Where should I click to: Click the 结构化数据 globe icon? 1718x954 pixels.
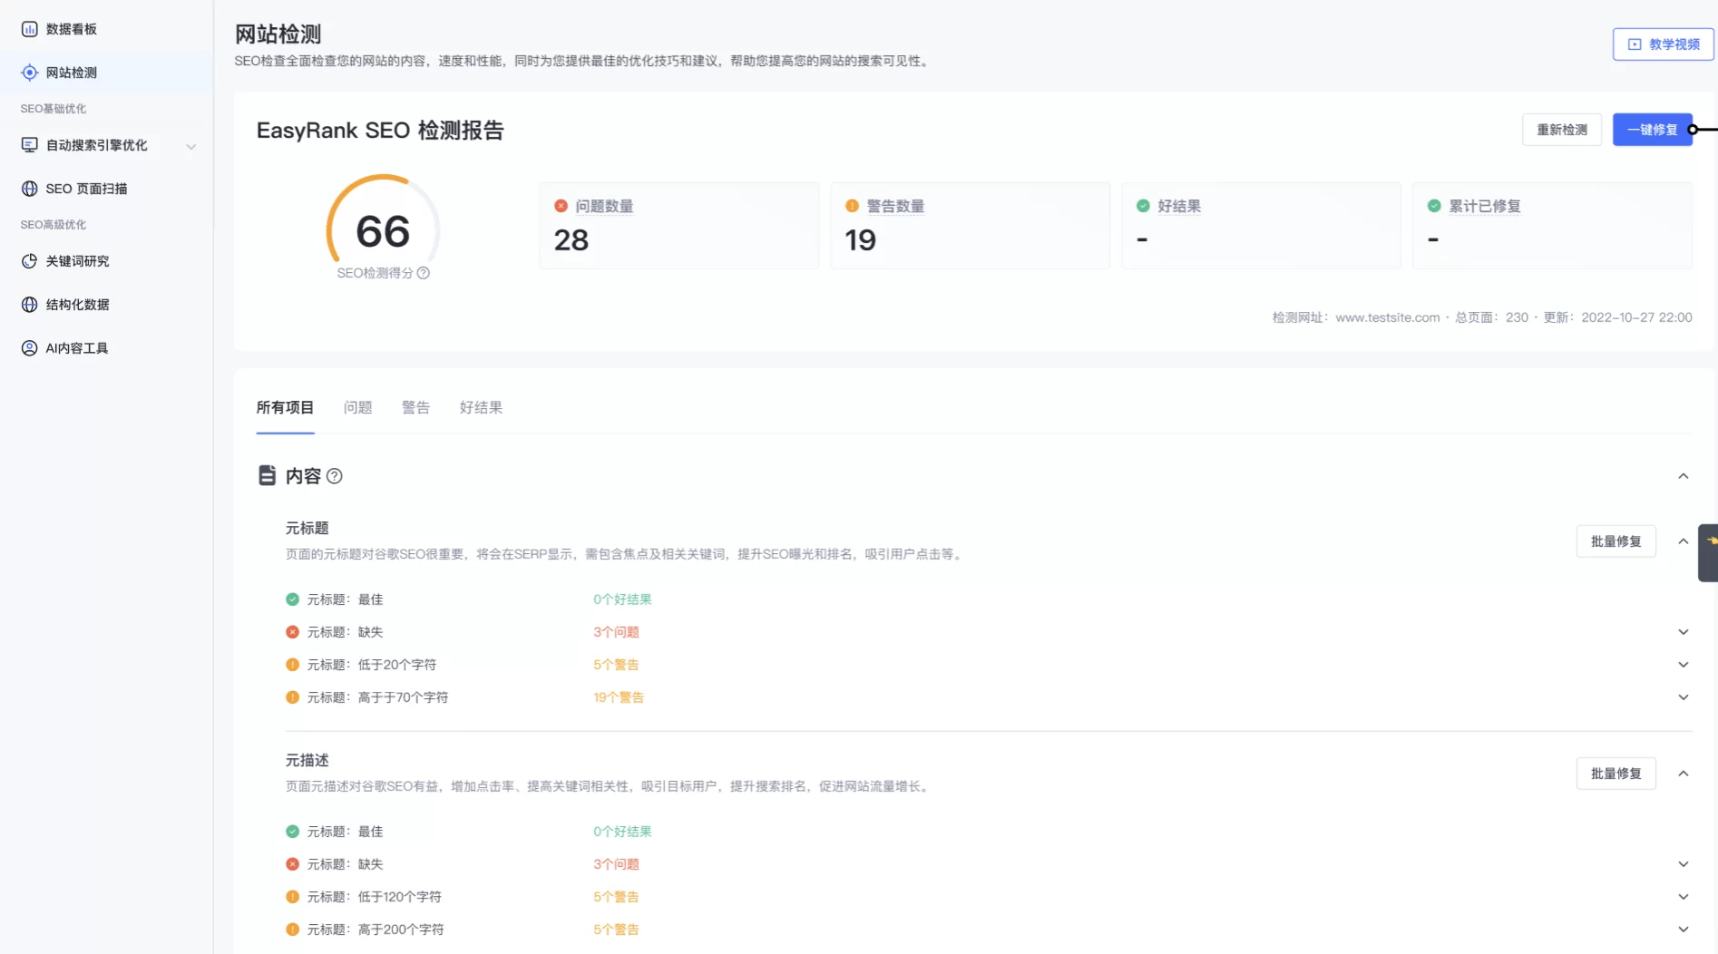pyautogui.click(x=29, y=305)
